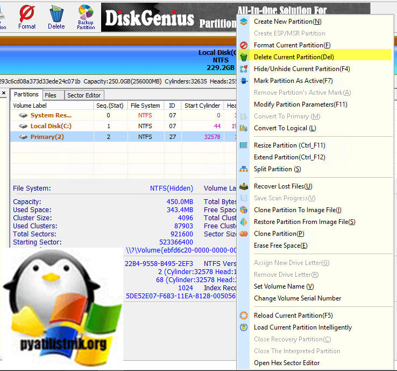Viewport: 397px width, 371px height.
Task: Click the Restore Partition From Image File icon
Action: [x=244, y=222]
